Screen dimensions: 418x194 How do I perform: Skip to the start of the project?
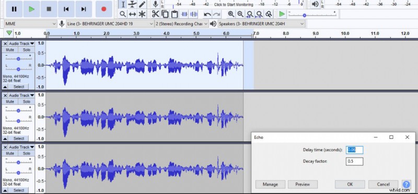(x=66, y=9)
